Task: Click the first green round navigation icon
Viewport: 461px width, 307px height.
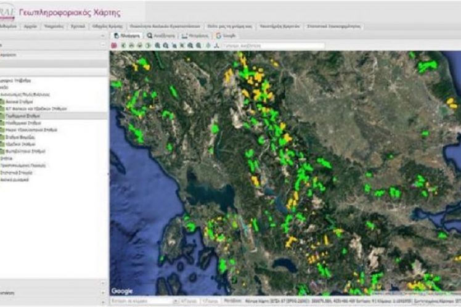Action: pos(123,46)
